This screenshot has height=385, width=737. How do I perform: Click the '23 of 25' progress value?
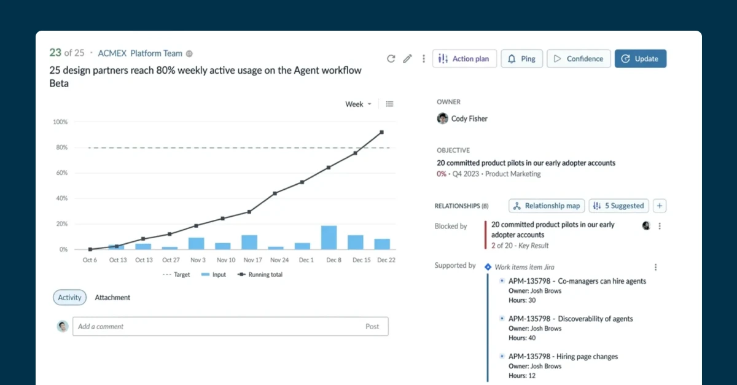point(67,53)
